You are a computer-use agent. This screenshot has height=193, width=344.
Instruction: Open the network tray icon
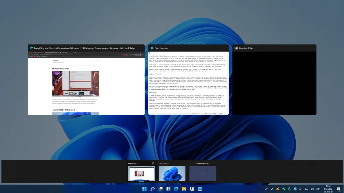click(306, 189)
